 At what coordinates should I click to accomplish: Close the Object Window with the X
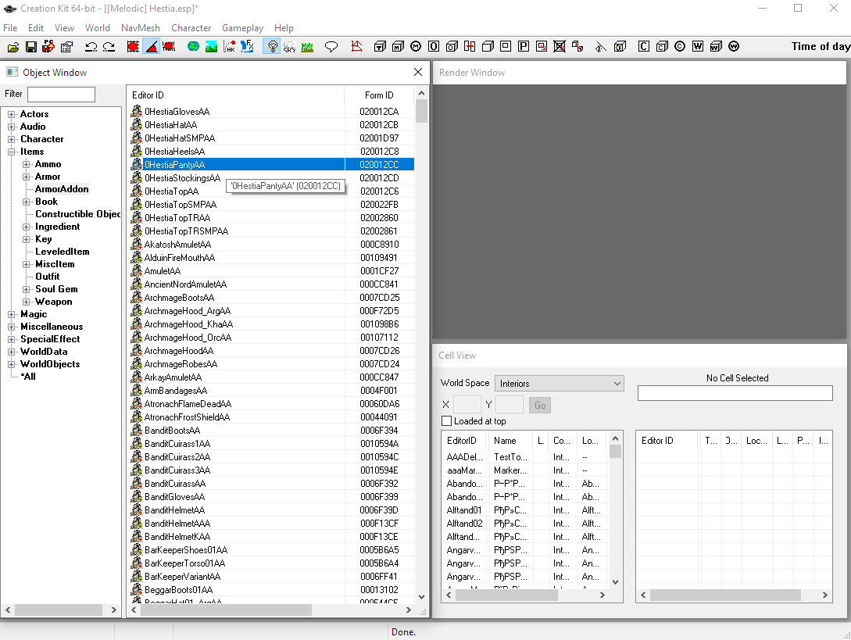[417, 73]
